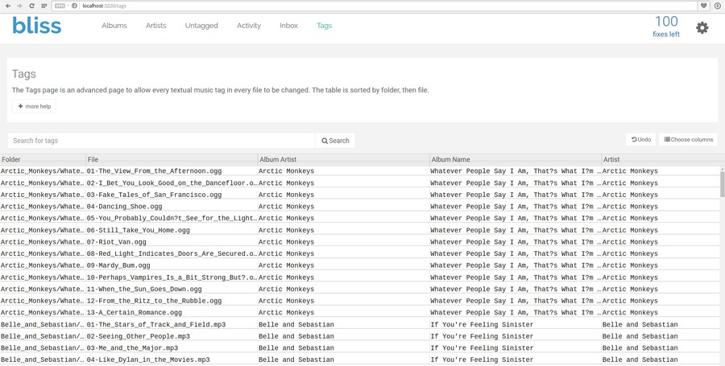Screen dimensions: 725x366
Task: Select file 03-Me_and_the_Major.mp3
Action: click(x=172, y=348)
